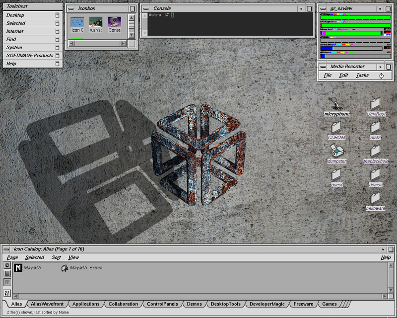Click the iconbox horizontal scrollbar
Image resolution: width=397 pixels, height=318 pixels.
(x=98, y=43)
